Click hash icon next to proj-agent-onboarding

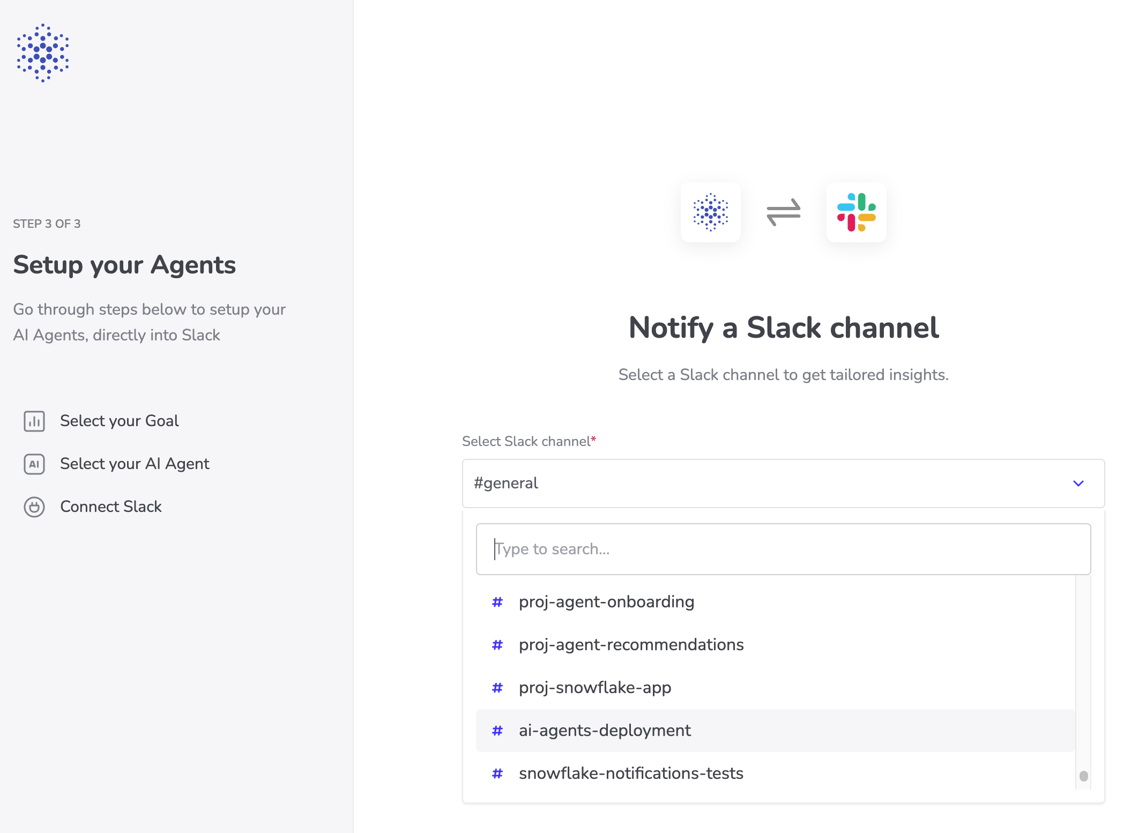(497, 602)
